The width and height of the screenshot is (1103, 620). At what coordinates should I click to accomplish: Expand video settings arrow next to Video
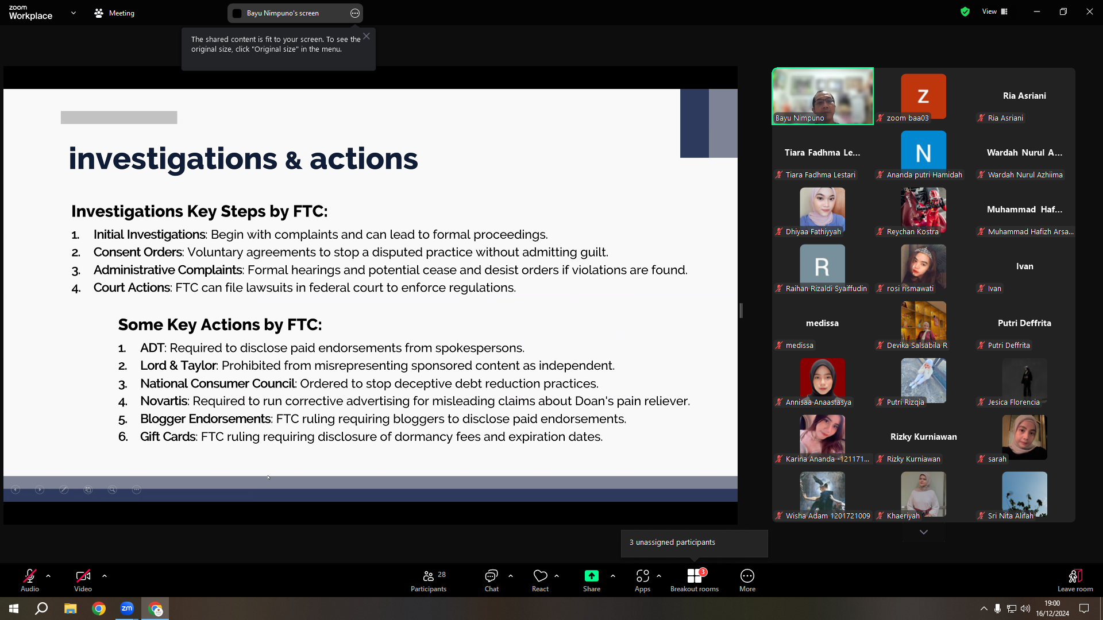click(x=105, y=575)
